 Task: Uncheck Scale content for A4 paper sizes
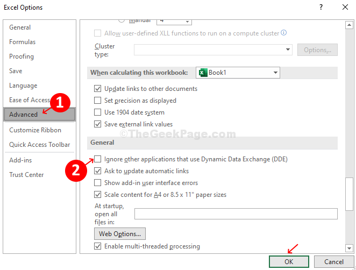click(98, 194)
